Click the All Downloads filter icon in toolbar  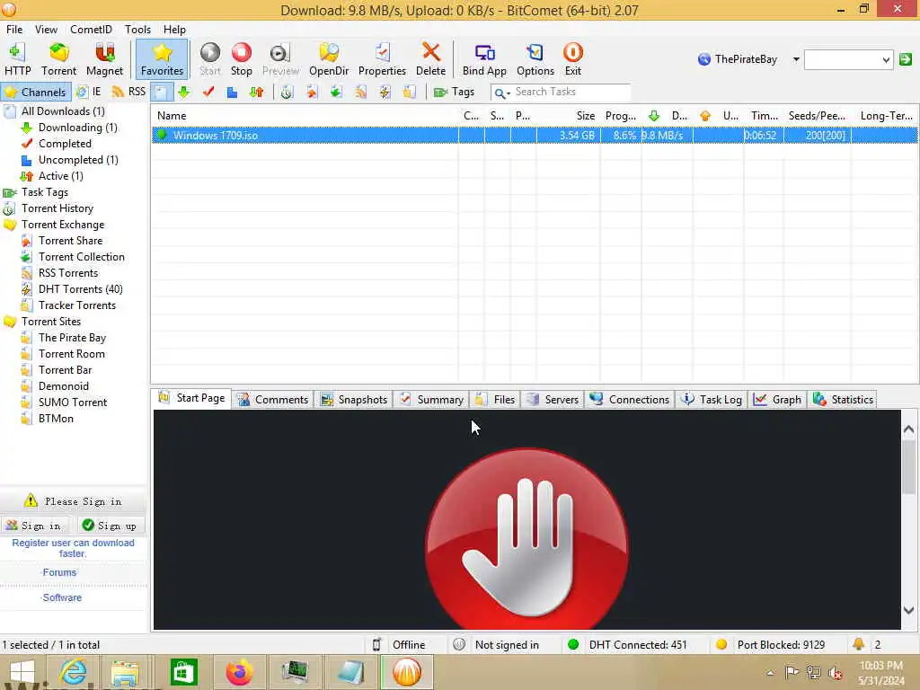161,93
